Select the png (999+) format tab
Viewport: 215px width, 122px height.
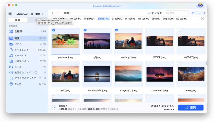(90, 19)
